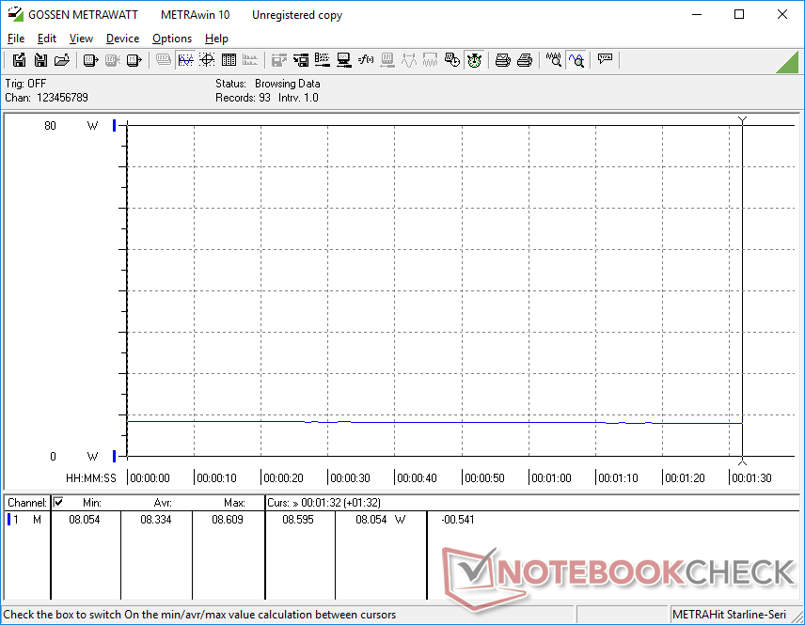Viewport: 805px width, 625px height.
Task: Click the Max value 08.609
Action: pyautogui.click(x=228, y=520)
